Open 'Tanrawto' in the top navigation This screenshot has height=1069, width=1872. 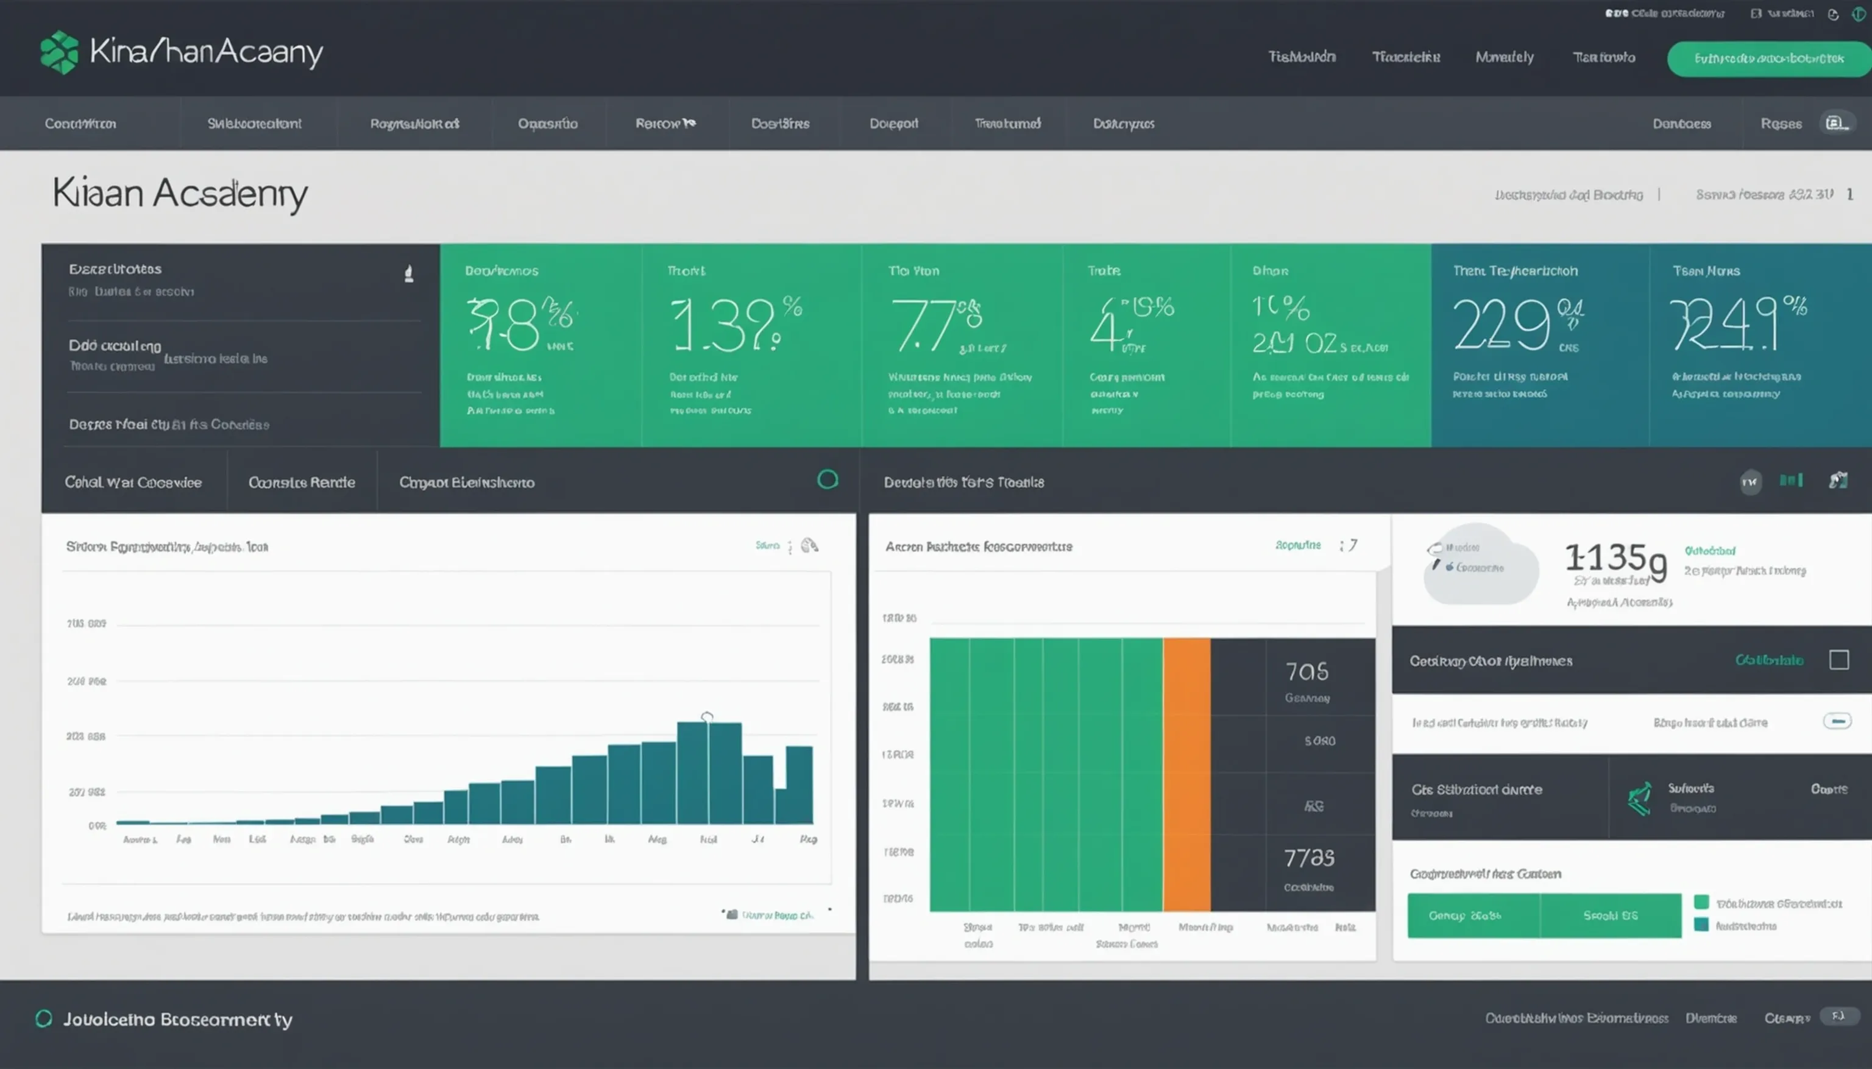pyautogui.click(x=1603, y=57)
